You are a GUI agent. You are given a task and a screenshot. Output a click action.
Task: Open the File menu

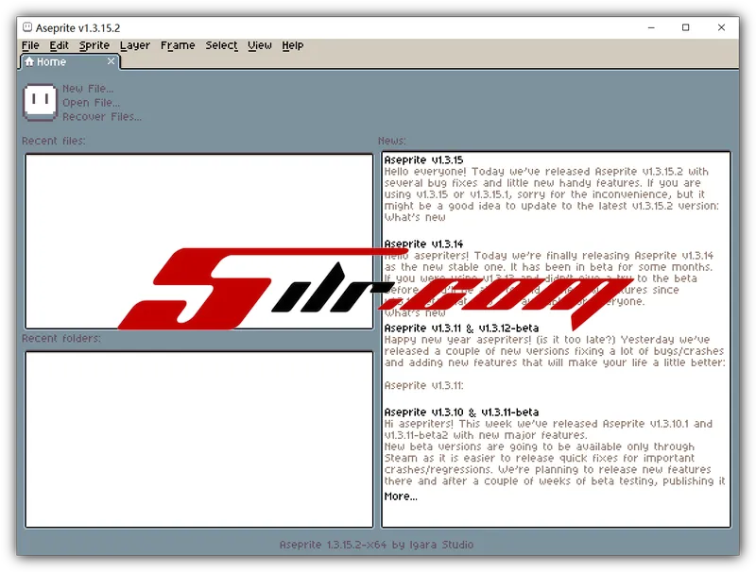(x=30, y=45)
